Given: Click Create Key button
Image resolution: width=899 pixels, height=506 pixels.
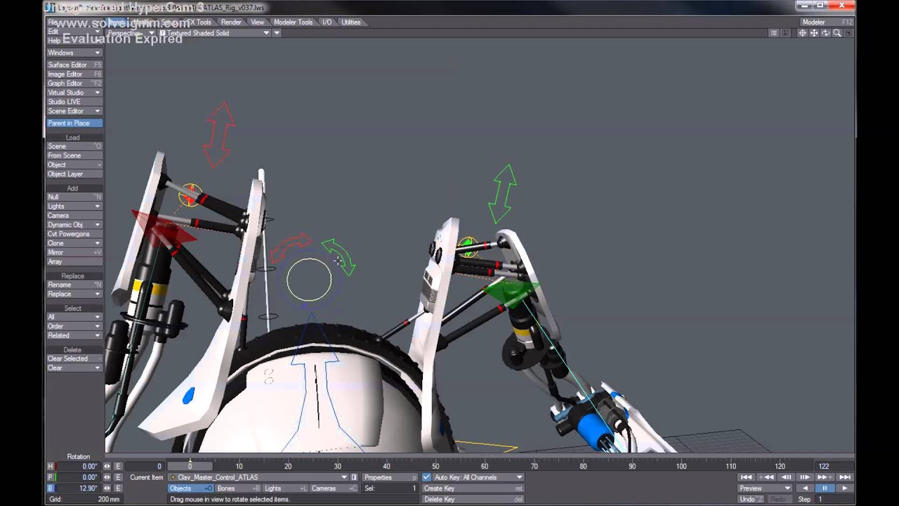Looking at the screenshot, I should click(x=473, y=488).
